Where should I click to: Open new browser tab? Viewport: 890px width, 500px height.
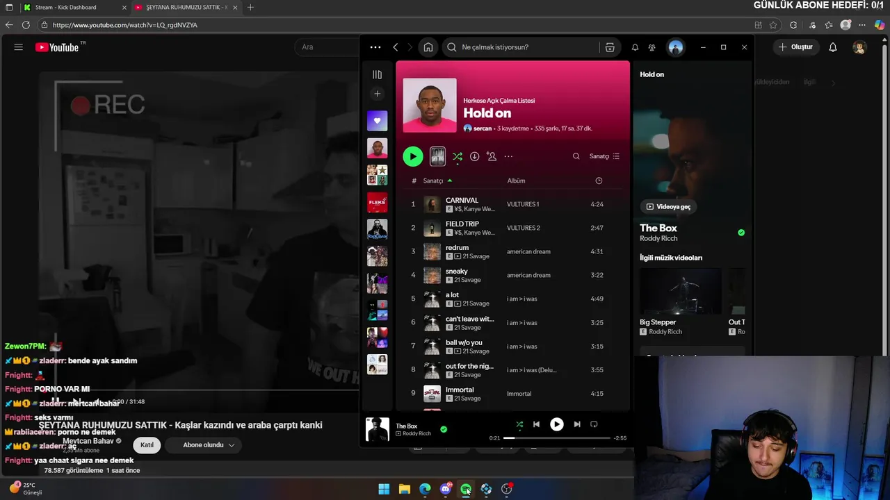coord(250,7)
